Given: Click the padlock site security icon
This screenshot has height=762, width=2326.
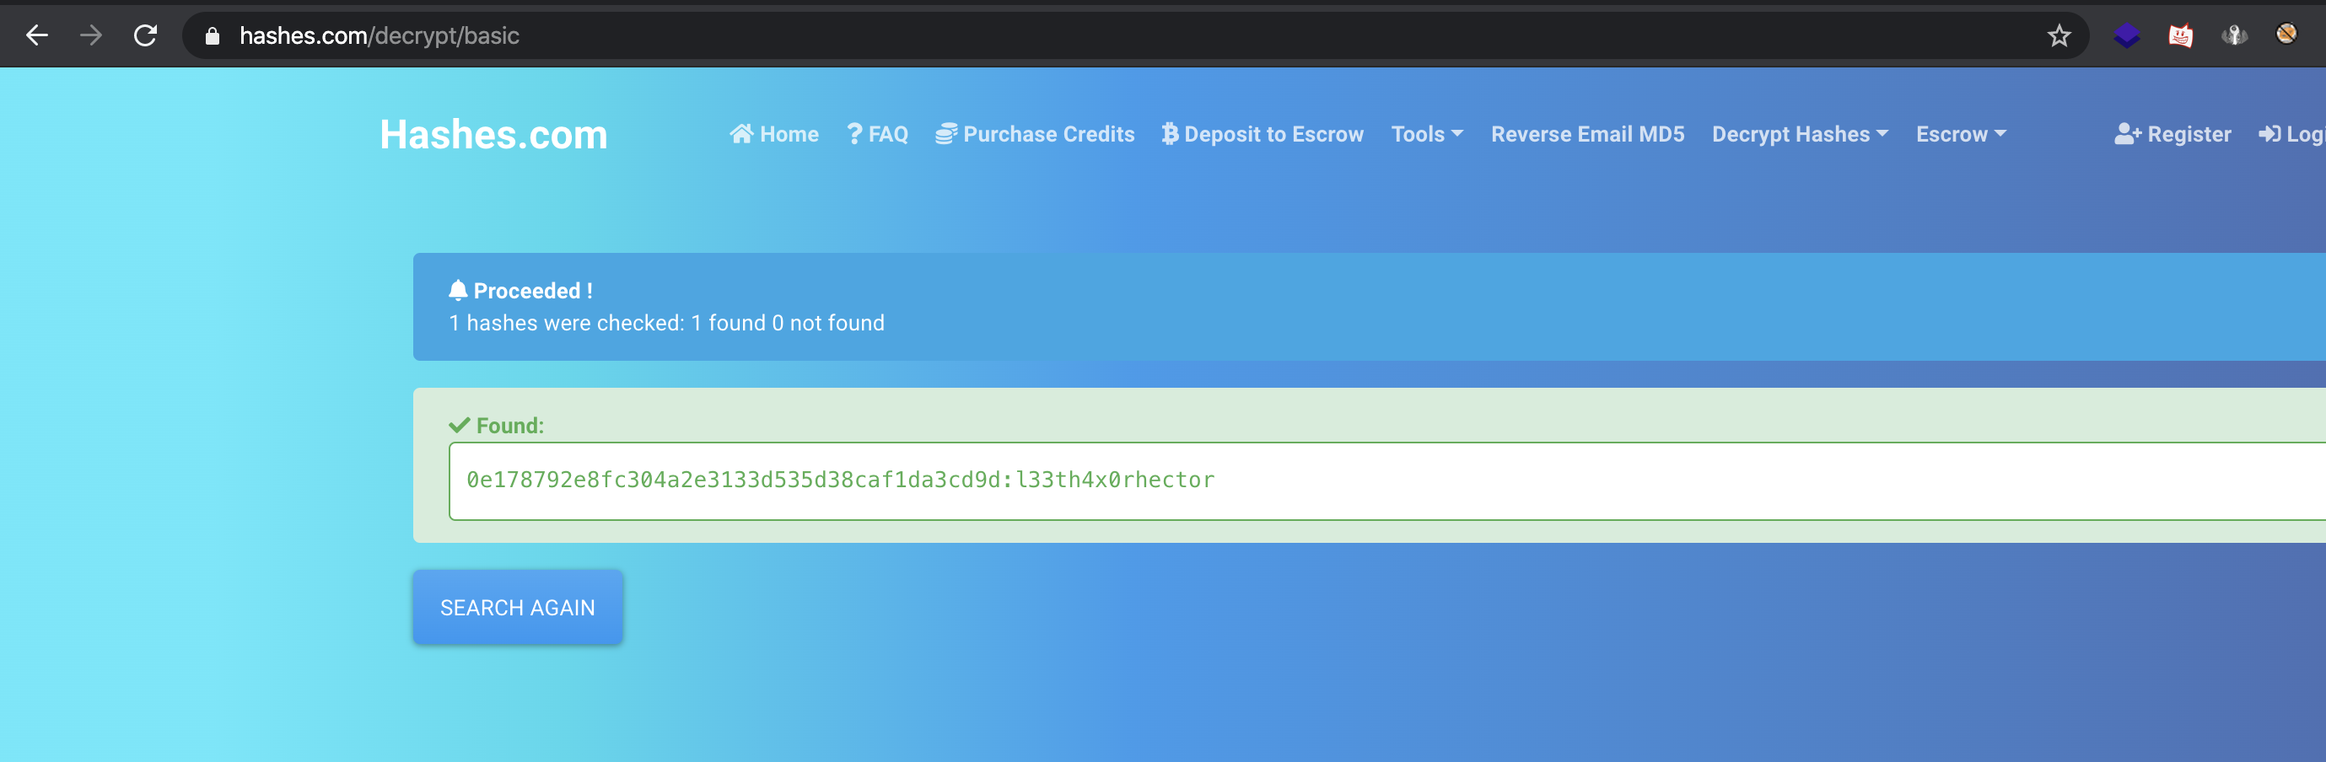Looking at the screenshot, I should pos(213,36).
